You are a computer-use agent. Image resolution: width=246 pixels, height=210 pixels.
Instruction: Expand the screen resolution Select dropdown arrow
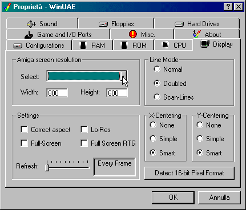pyautogui.click(x=124, y=76)
